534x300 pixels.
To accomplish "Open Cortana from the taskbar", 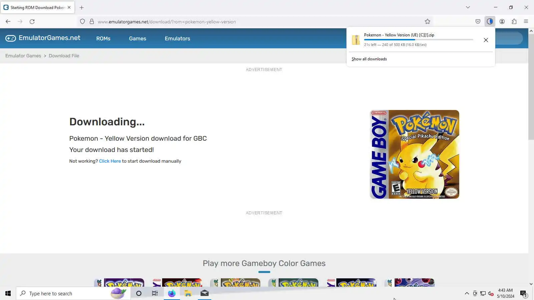I will tap(139, 293).
